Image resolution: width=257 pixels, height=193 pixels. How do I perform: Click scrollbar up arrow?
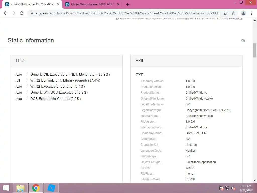(x=255, y=20)
